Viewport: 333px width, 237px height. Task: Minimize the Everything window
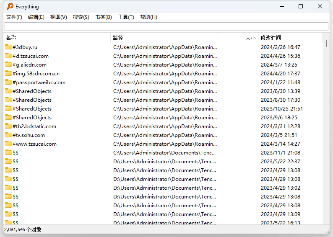pyautogui.click(x=282, y=6)
